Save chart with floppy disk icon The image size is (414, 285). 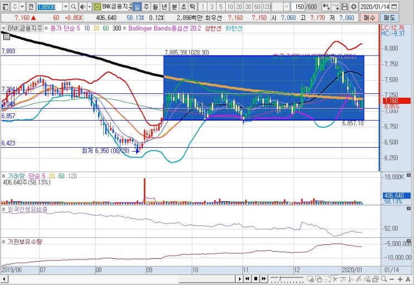344,7
